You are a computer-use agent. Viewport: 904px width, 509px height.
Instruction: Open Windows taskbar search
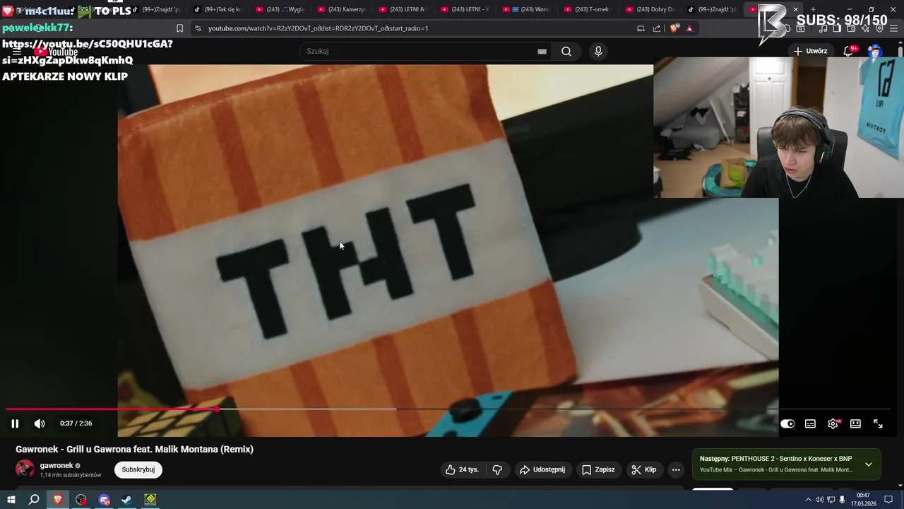click(34, 499)
